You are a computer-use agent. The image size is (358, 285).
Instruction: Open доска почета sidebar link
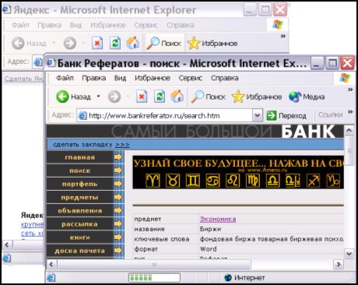point(80,251)
